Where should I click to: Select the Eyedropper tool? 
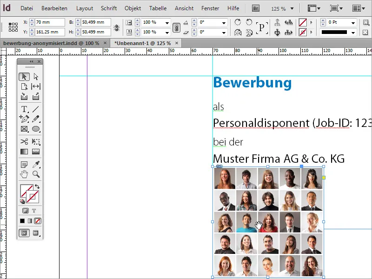point(36,165)
